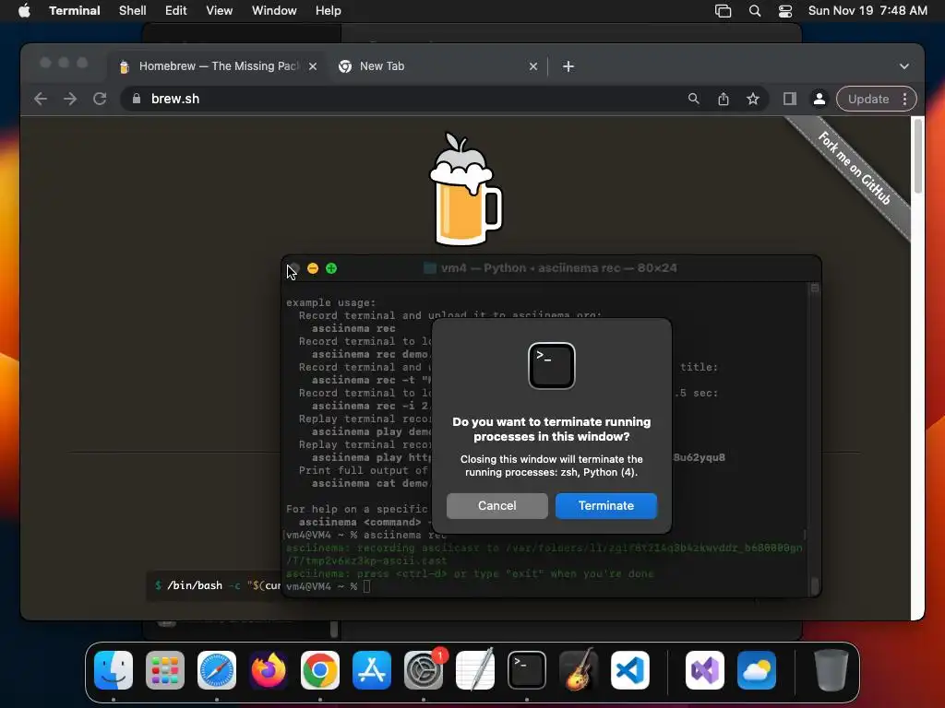Click the Chrome Update button
Viewport: 945px width, 708px height.
coord(868,99)
